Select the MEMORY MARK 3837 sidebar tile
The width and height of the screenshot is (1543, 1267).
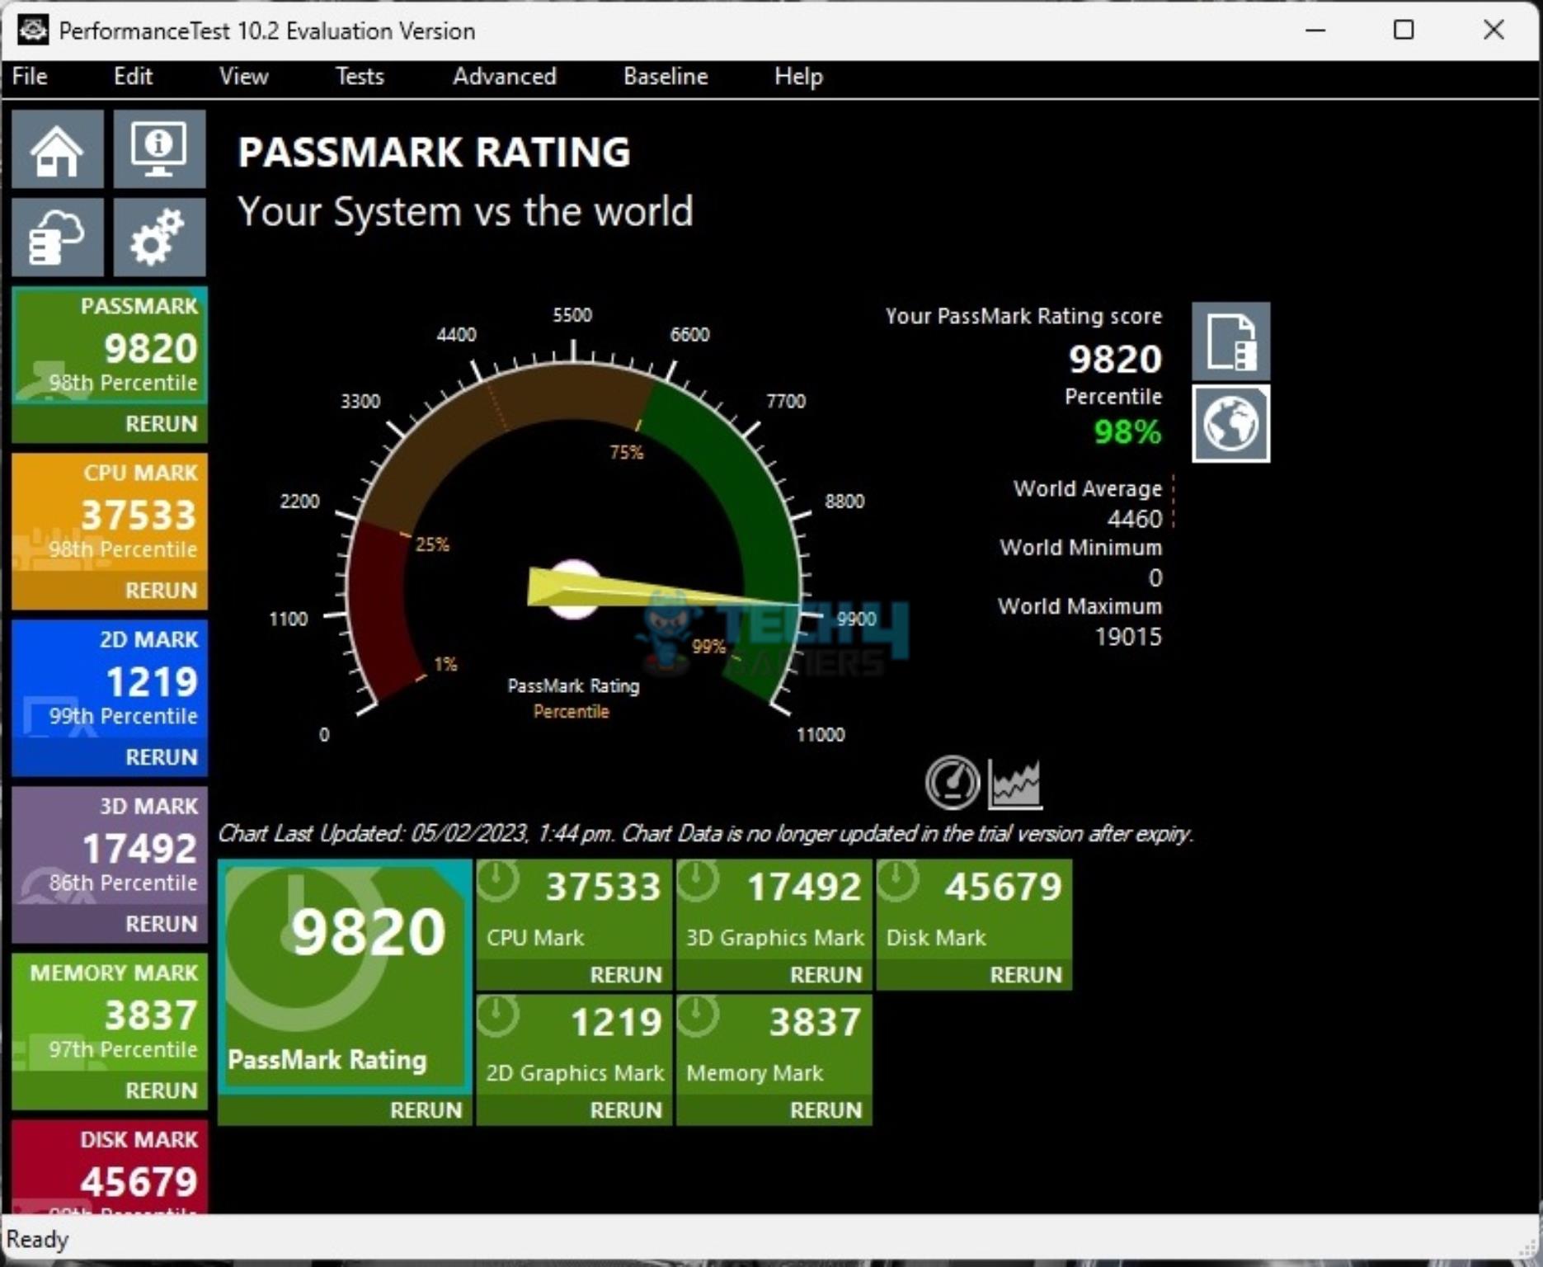[x=110, y=1012]
